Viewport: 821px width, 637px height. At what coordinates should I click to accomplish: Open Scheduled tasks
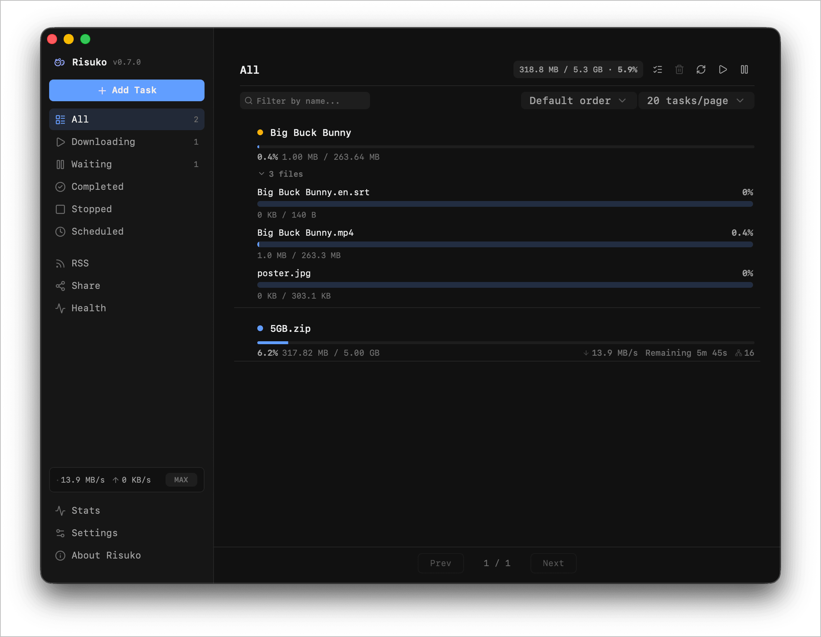point(127,231)
